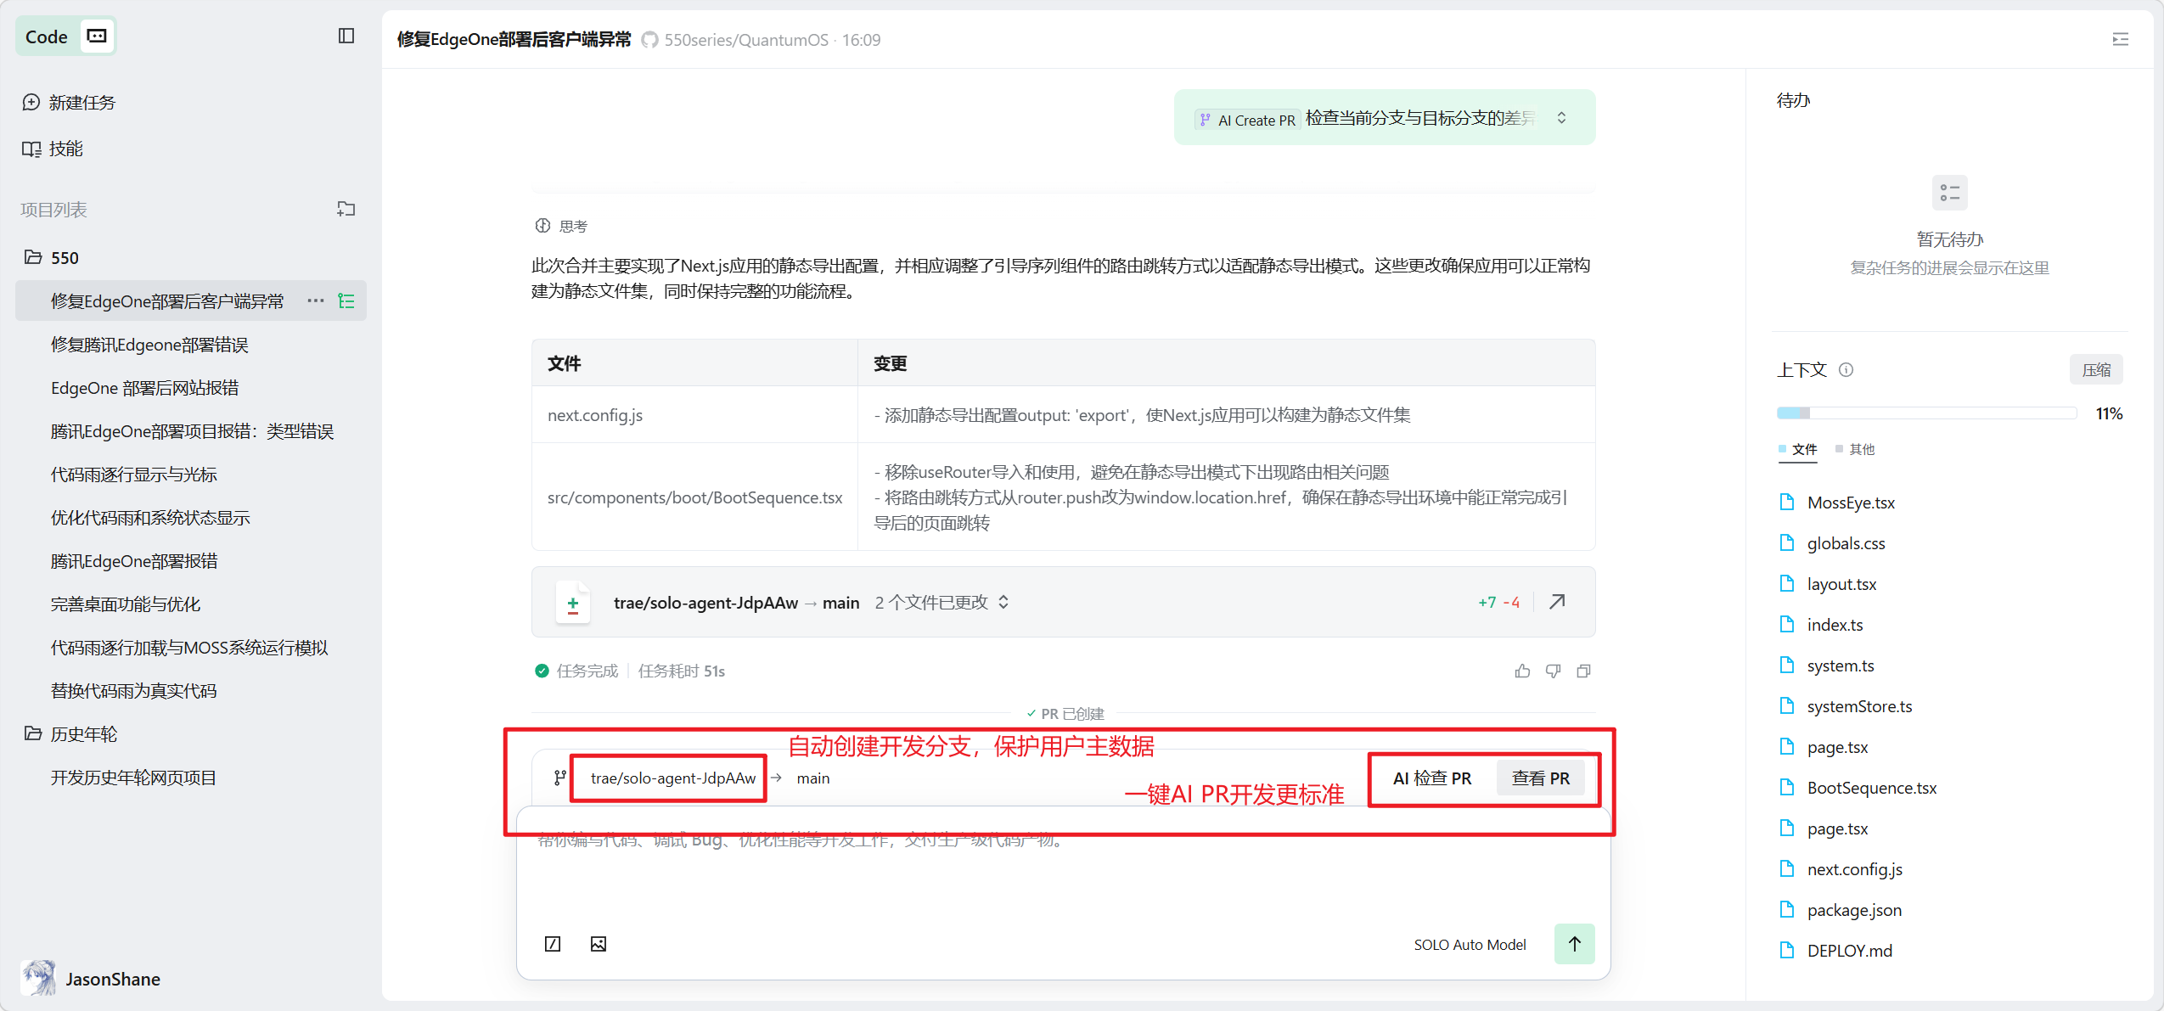Toggle the left sidebar collapse icon
2164x1011 pixels.
346,36
